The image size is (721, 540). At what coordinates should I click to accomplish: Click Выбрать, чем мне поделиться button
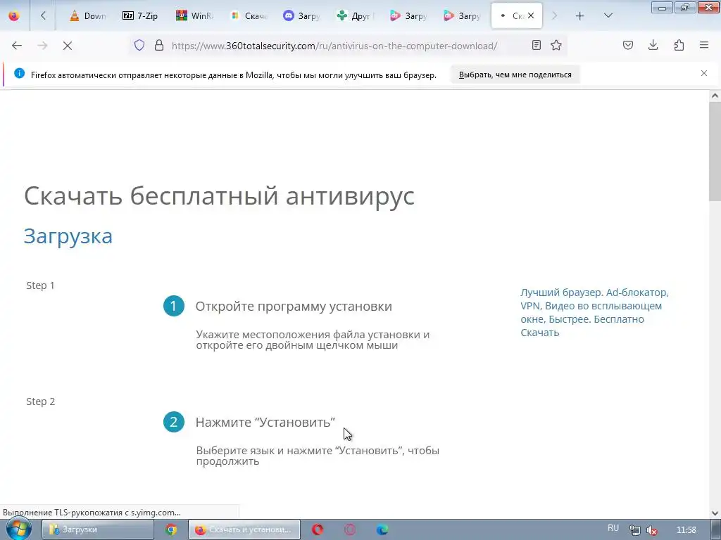point(515,75)
